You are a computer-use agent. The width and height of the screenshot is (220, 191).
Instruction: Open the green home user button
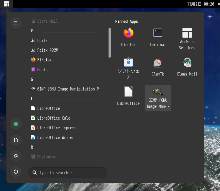point(16,124)
